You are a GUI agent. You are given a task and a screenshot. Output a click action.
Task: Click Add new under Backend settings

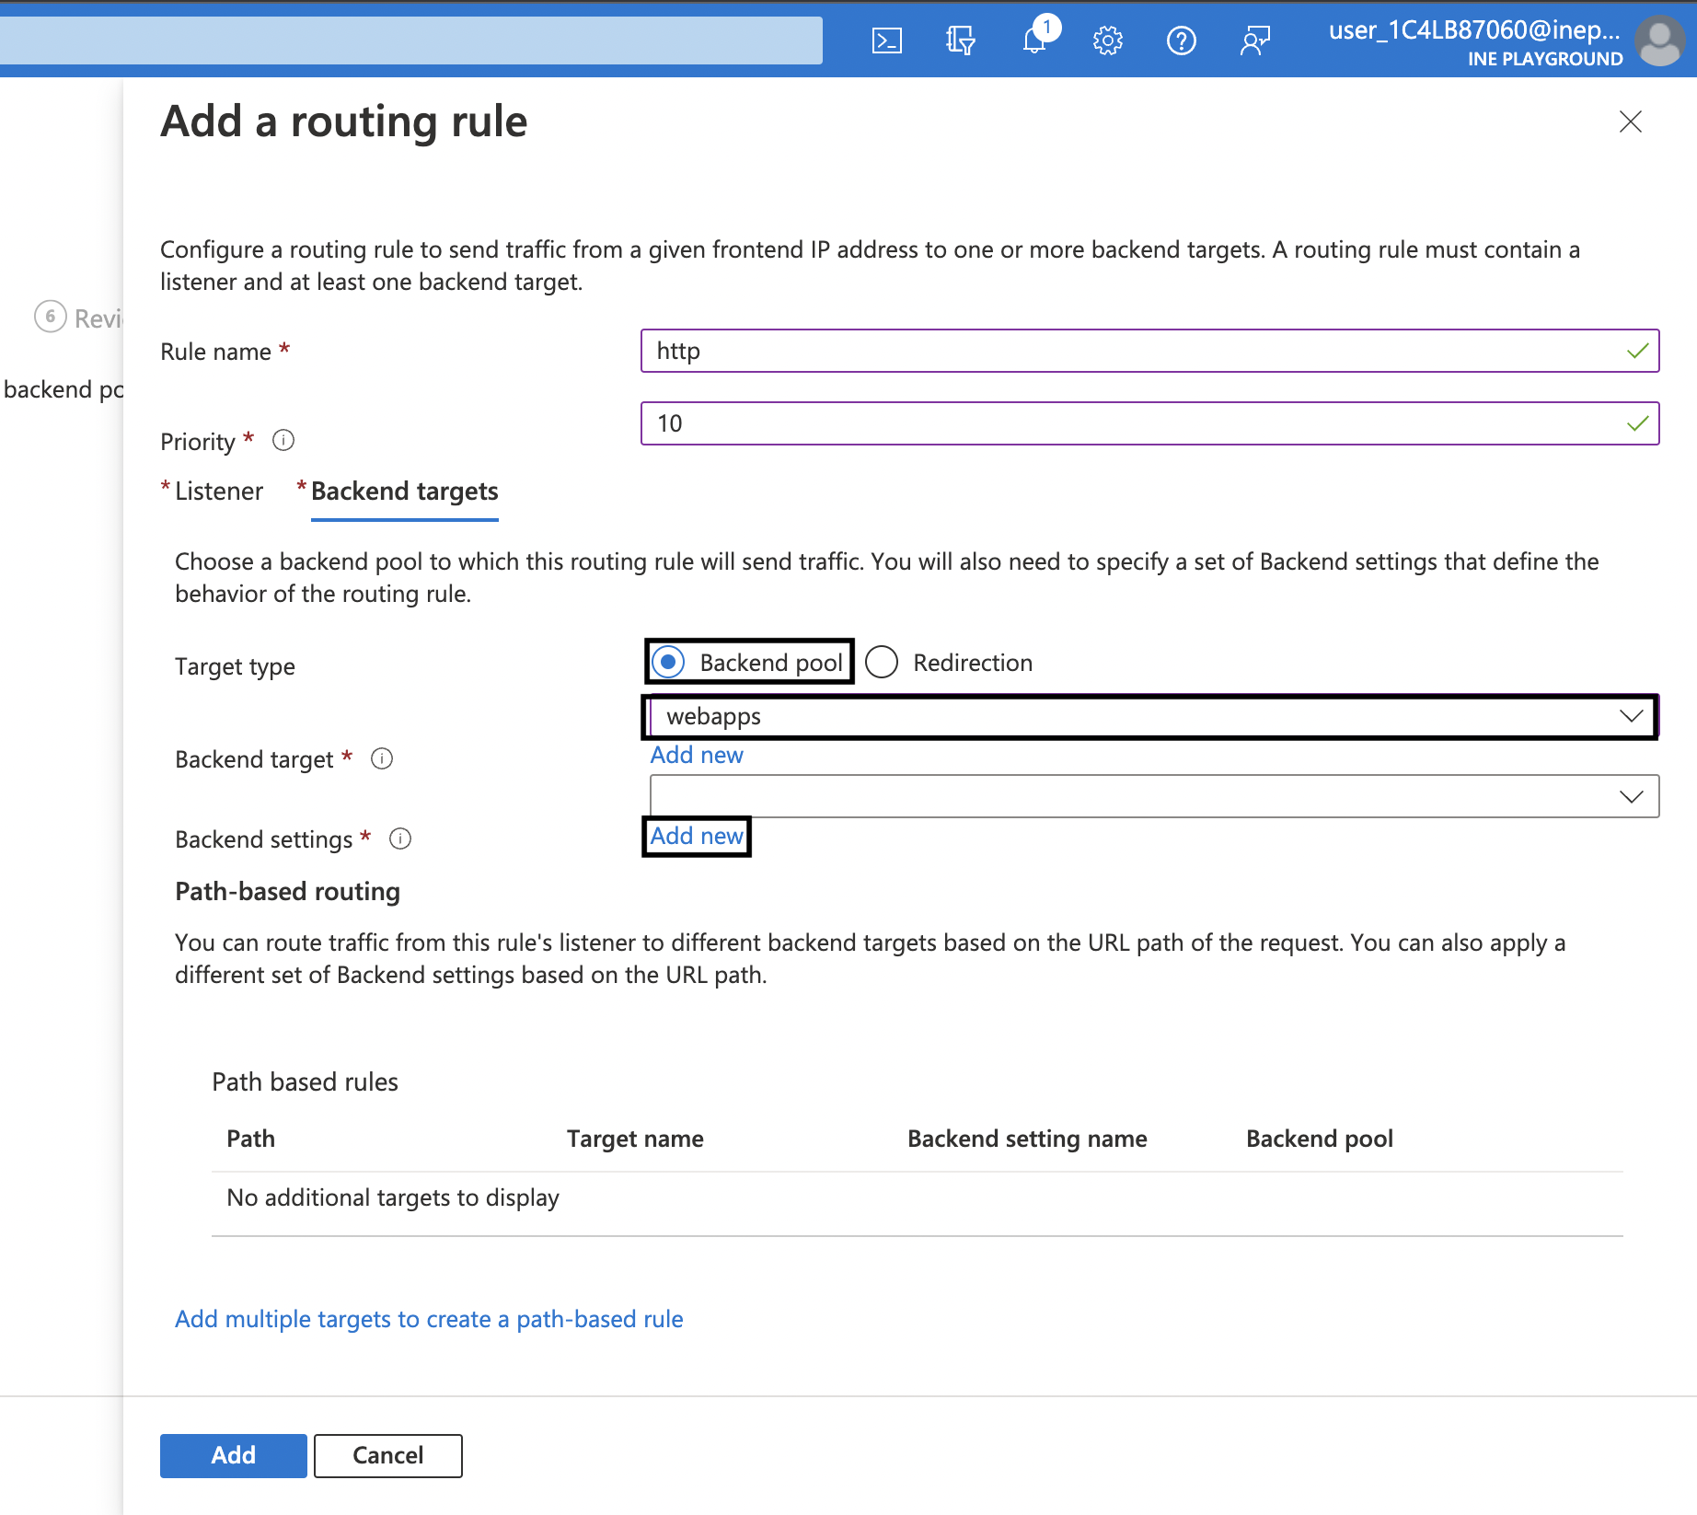click(x=697, y=836)
